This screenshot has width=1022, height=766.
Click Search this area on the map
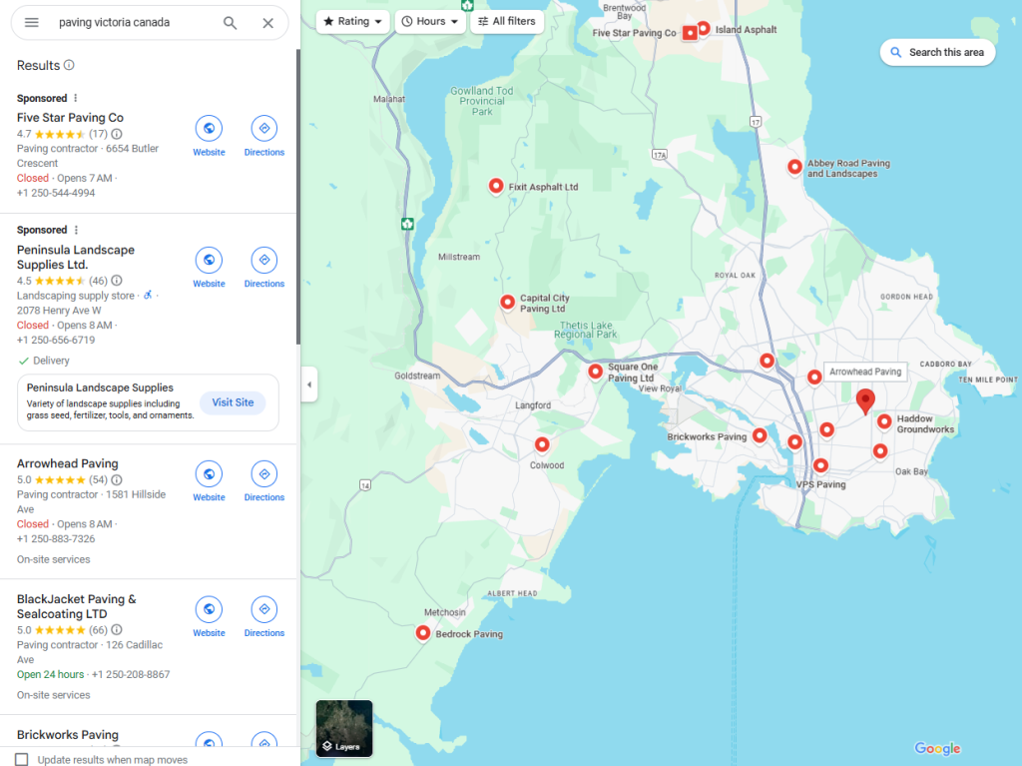(937, 52)
